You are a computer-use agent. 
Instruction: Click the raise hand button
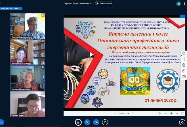point(182,122)
